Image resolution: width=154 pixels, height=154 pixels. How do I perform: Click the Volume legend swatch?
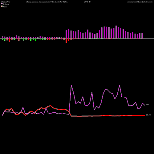pos(2,4)
